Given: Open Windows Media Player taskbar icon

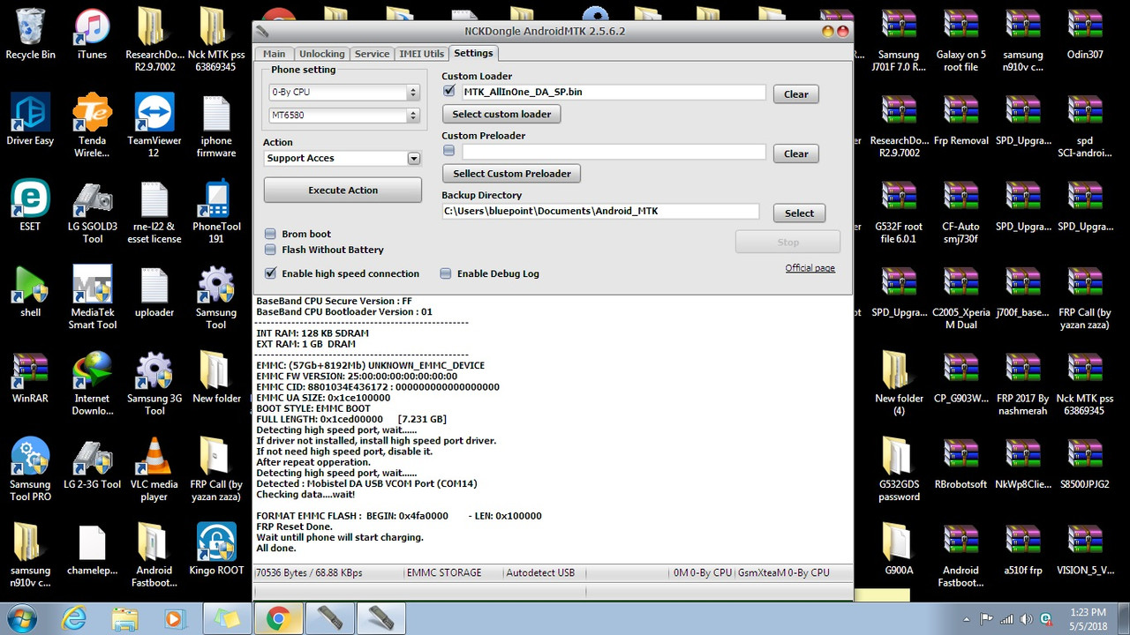Looking at the screenshot, I should click(x=174, y=618).
